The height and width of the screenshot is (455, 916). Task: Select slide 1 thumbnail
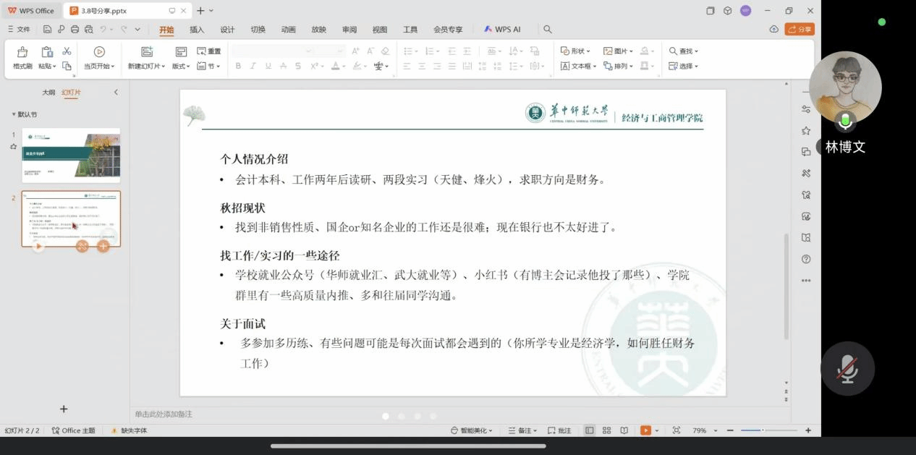(71, 154)
